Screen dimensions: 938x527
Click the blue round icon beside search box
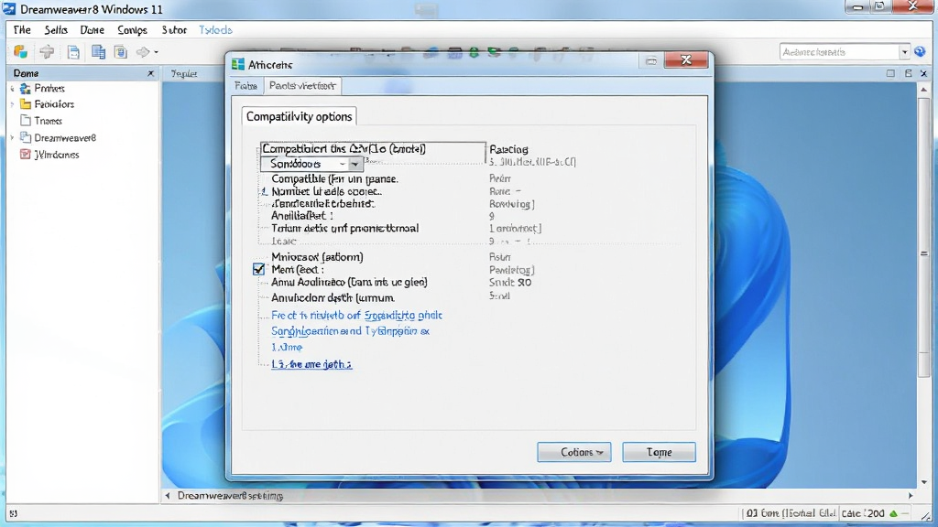(x=921, y=52)
